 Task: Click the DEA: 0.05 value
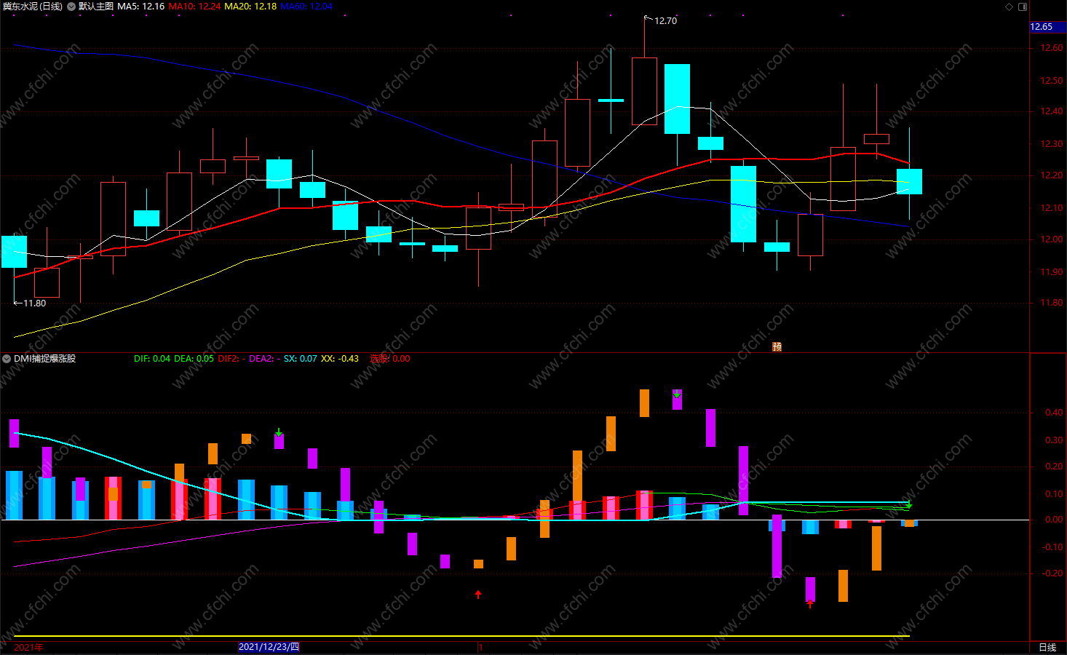[x=194, y=359]
